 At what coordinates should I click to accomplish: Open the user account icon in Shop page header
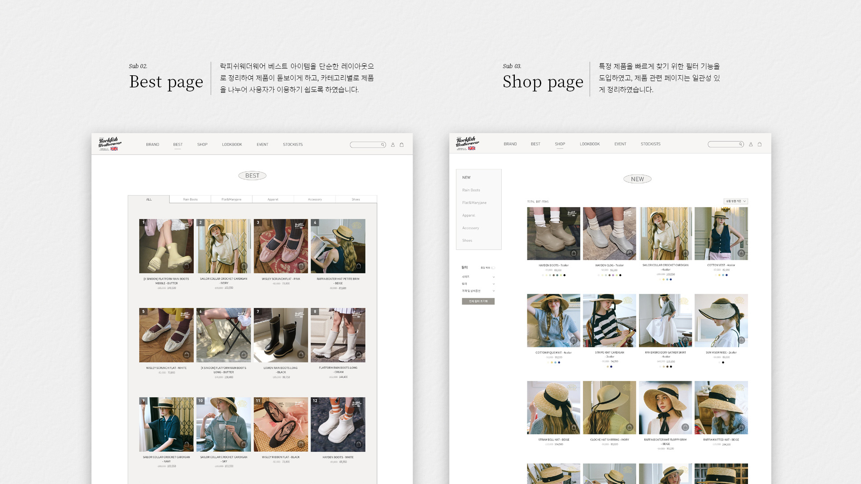751,144
